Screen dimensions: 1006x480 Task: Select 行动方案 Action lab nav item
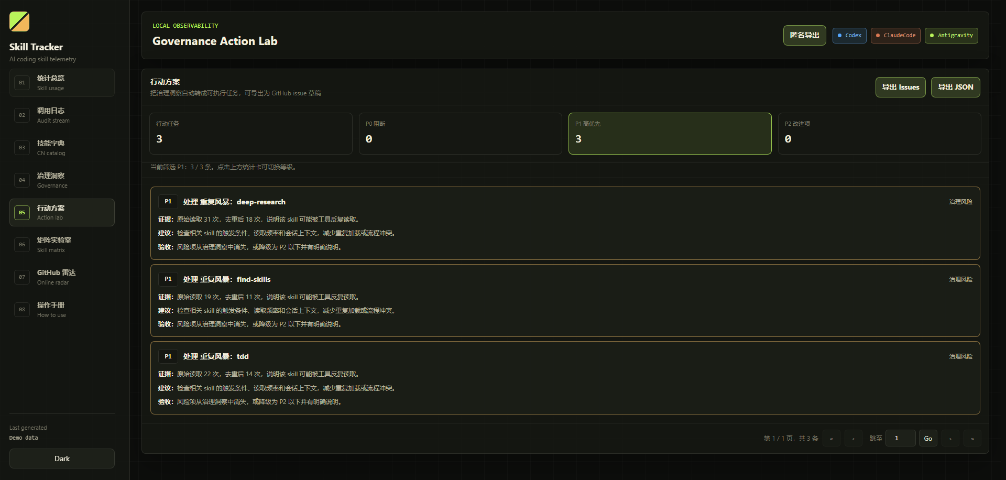[x=62, y=212]
